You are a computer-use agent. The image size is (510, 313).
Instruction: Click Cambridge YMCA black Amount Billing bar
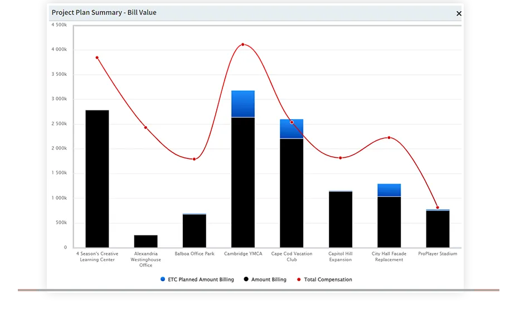pyautogui.click(x=243, y=182)
